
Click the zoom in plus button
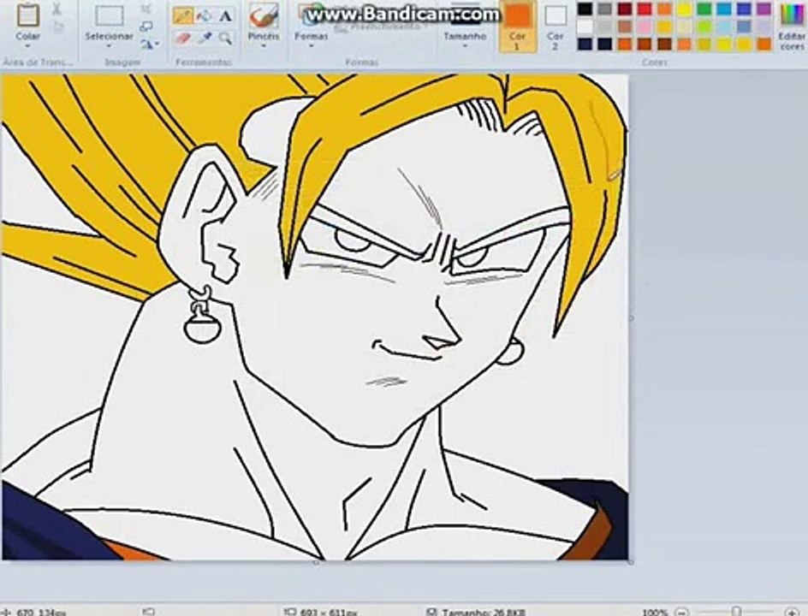click(x=791, y=612)
